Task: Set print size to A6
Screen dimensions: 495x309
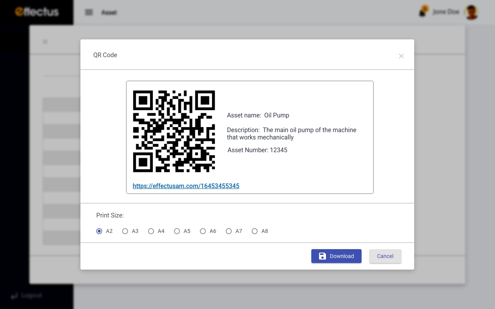Action: [203, 231]
